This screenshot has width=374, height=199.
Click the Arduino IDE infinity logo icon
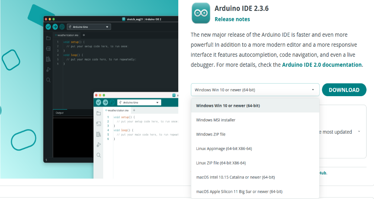(x=201, y=13)
